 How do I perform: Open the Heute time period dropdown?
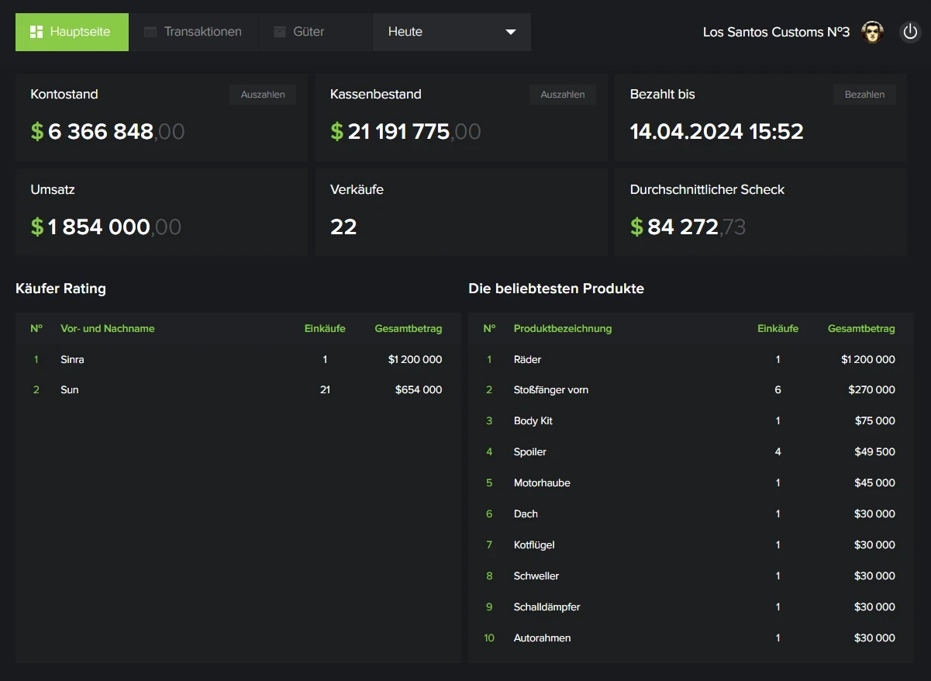click(451, 32)
